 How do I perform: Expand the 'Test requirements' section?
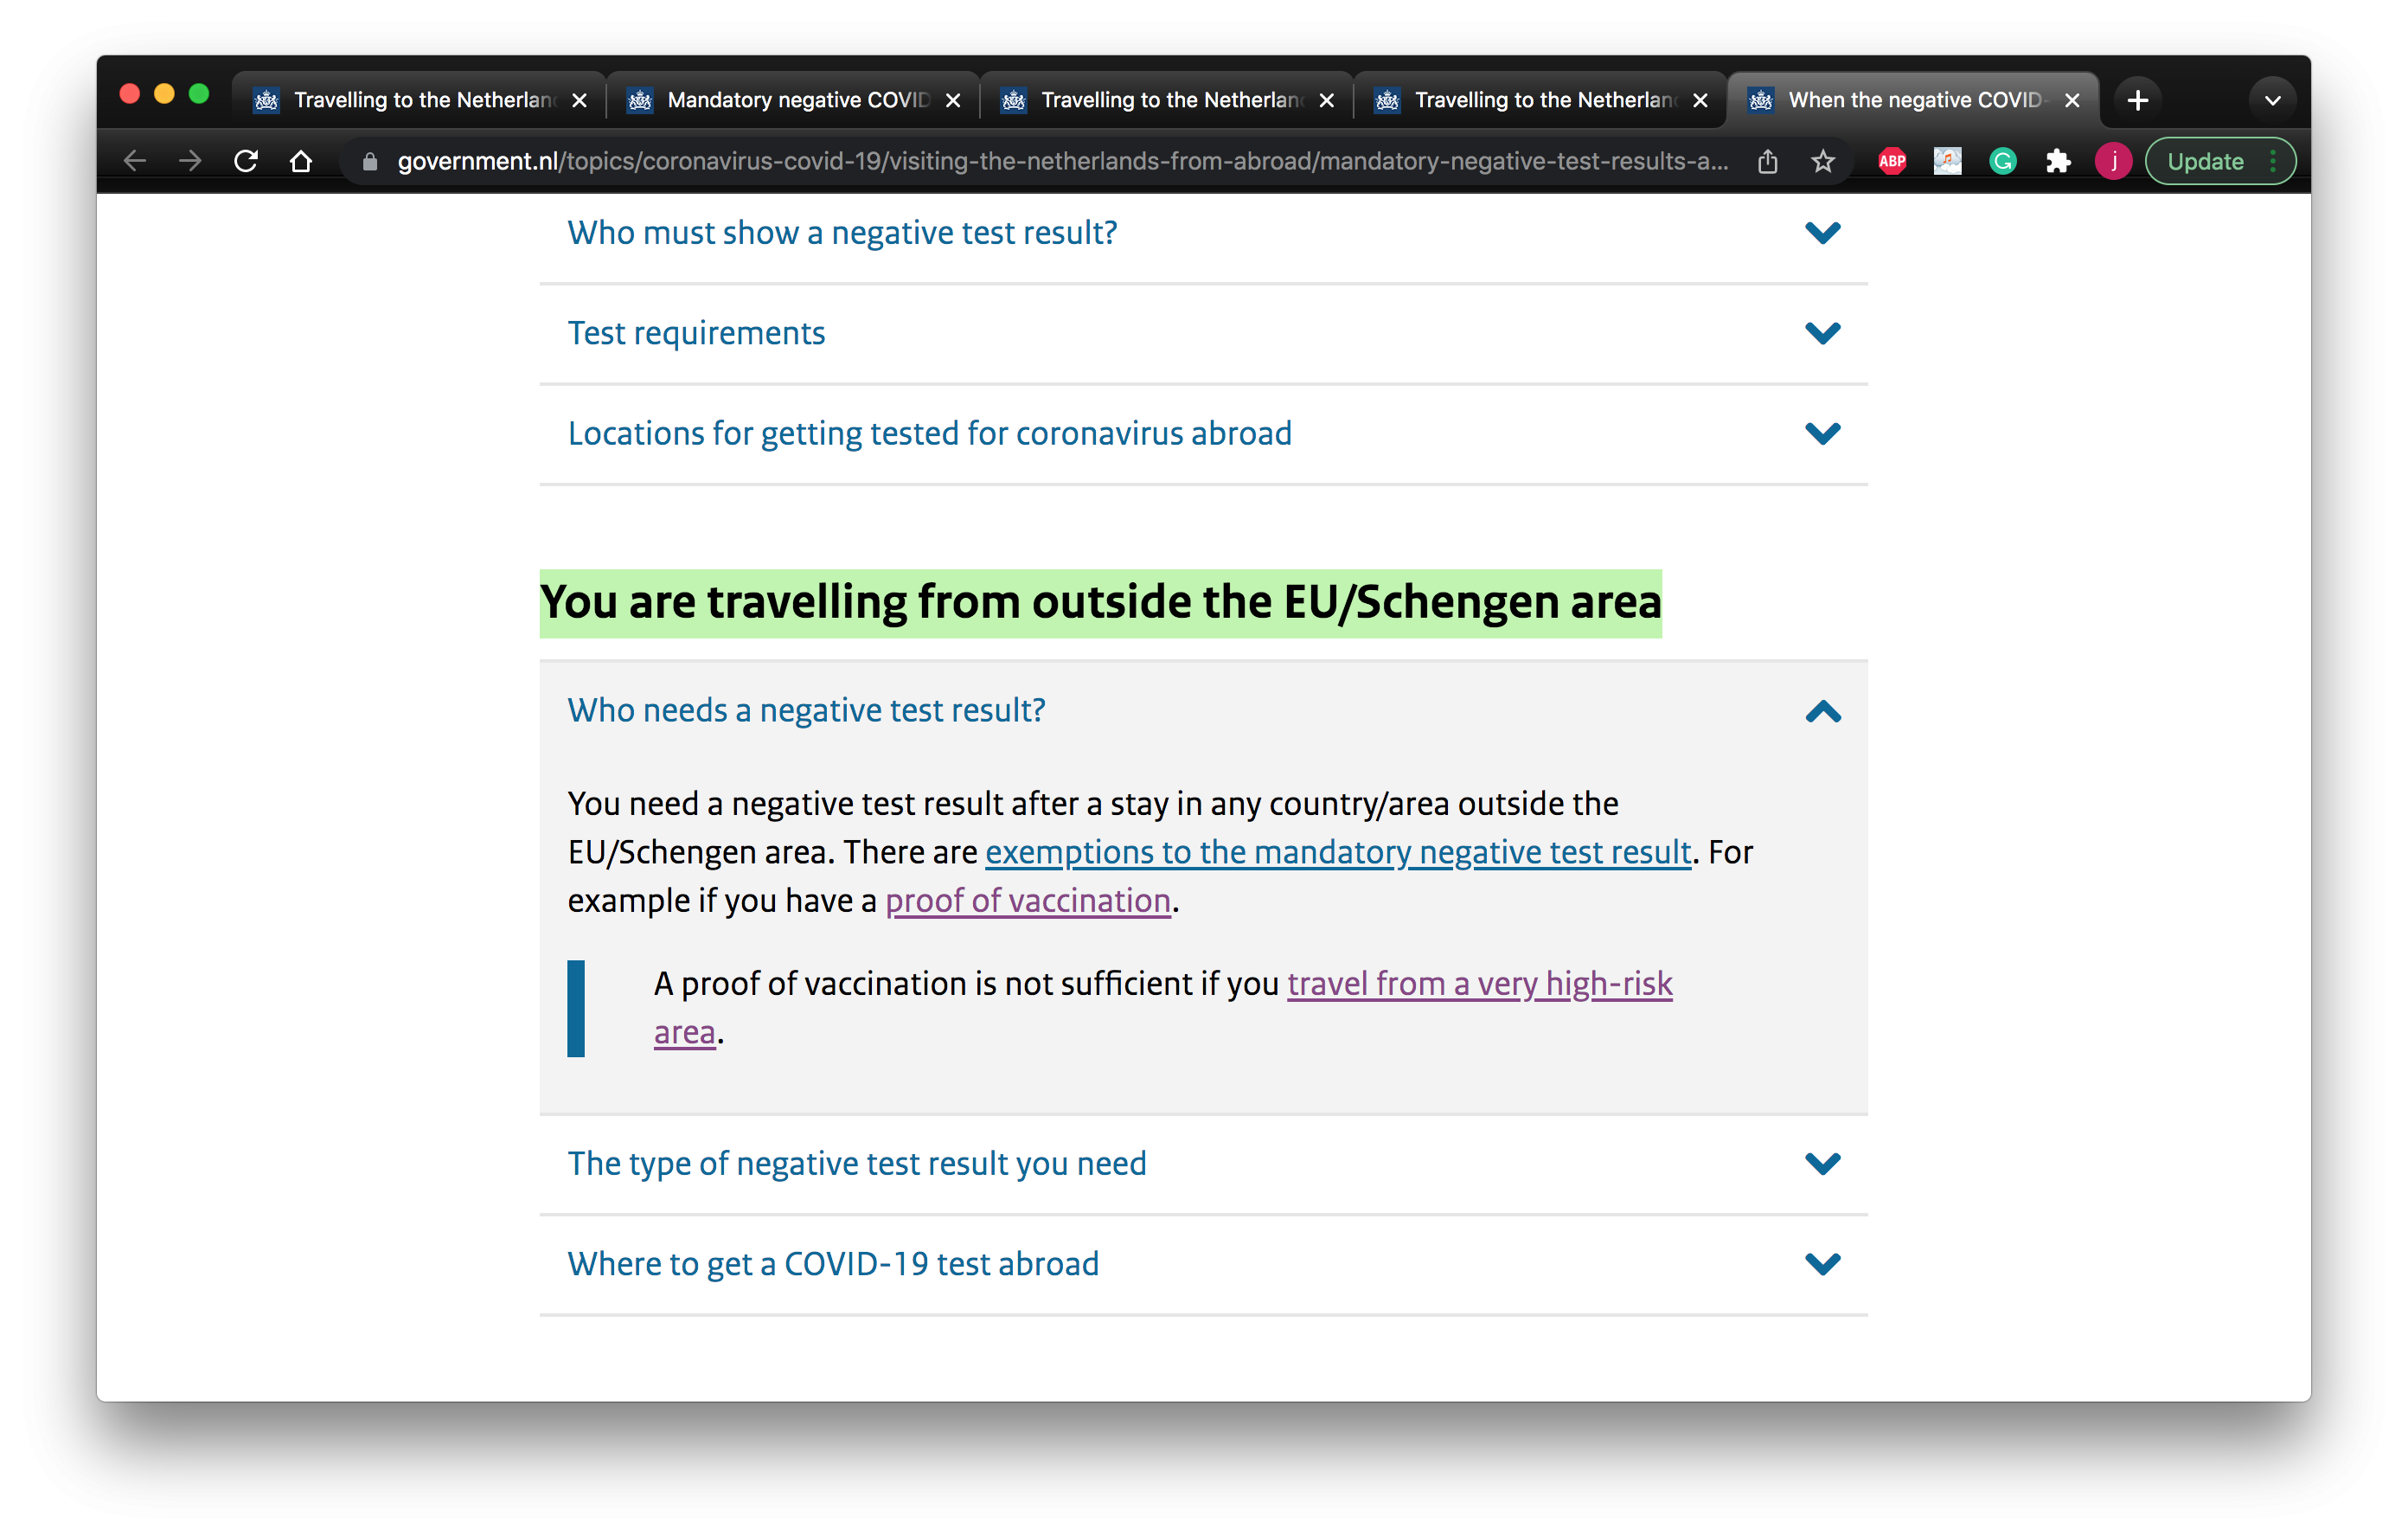click(1203, 333)
